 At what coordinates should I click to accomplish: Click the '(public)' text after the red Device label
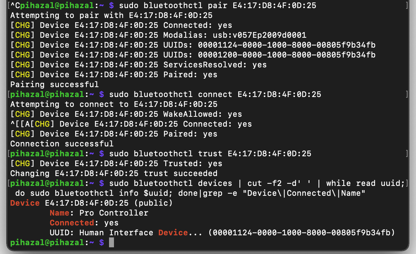(156, 203)
